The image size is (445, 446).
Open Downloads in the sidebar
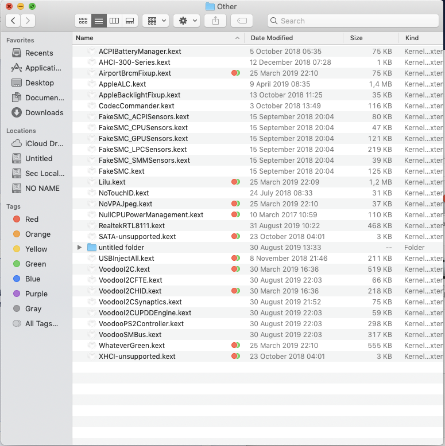44,112
